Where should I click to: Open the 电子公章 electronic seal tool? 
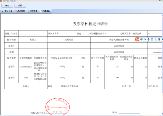(x=7, y=11)
